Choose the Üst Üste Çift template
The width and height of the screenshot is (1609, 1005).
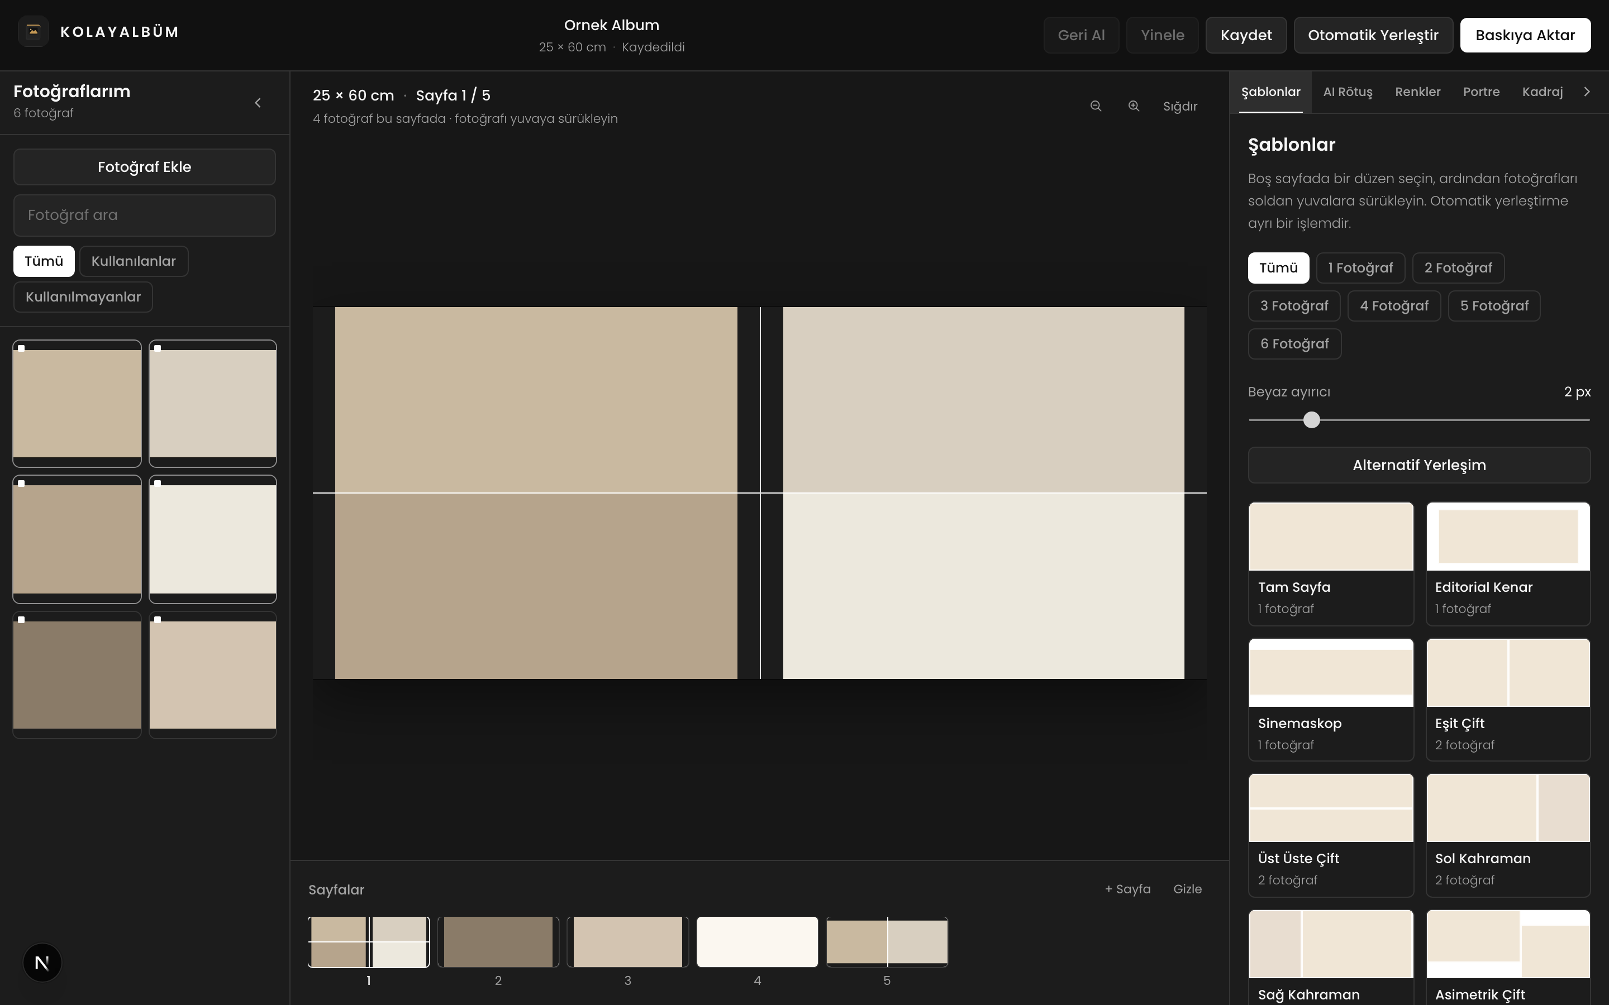point(1330,835)
